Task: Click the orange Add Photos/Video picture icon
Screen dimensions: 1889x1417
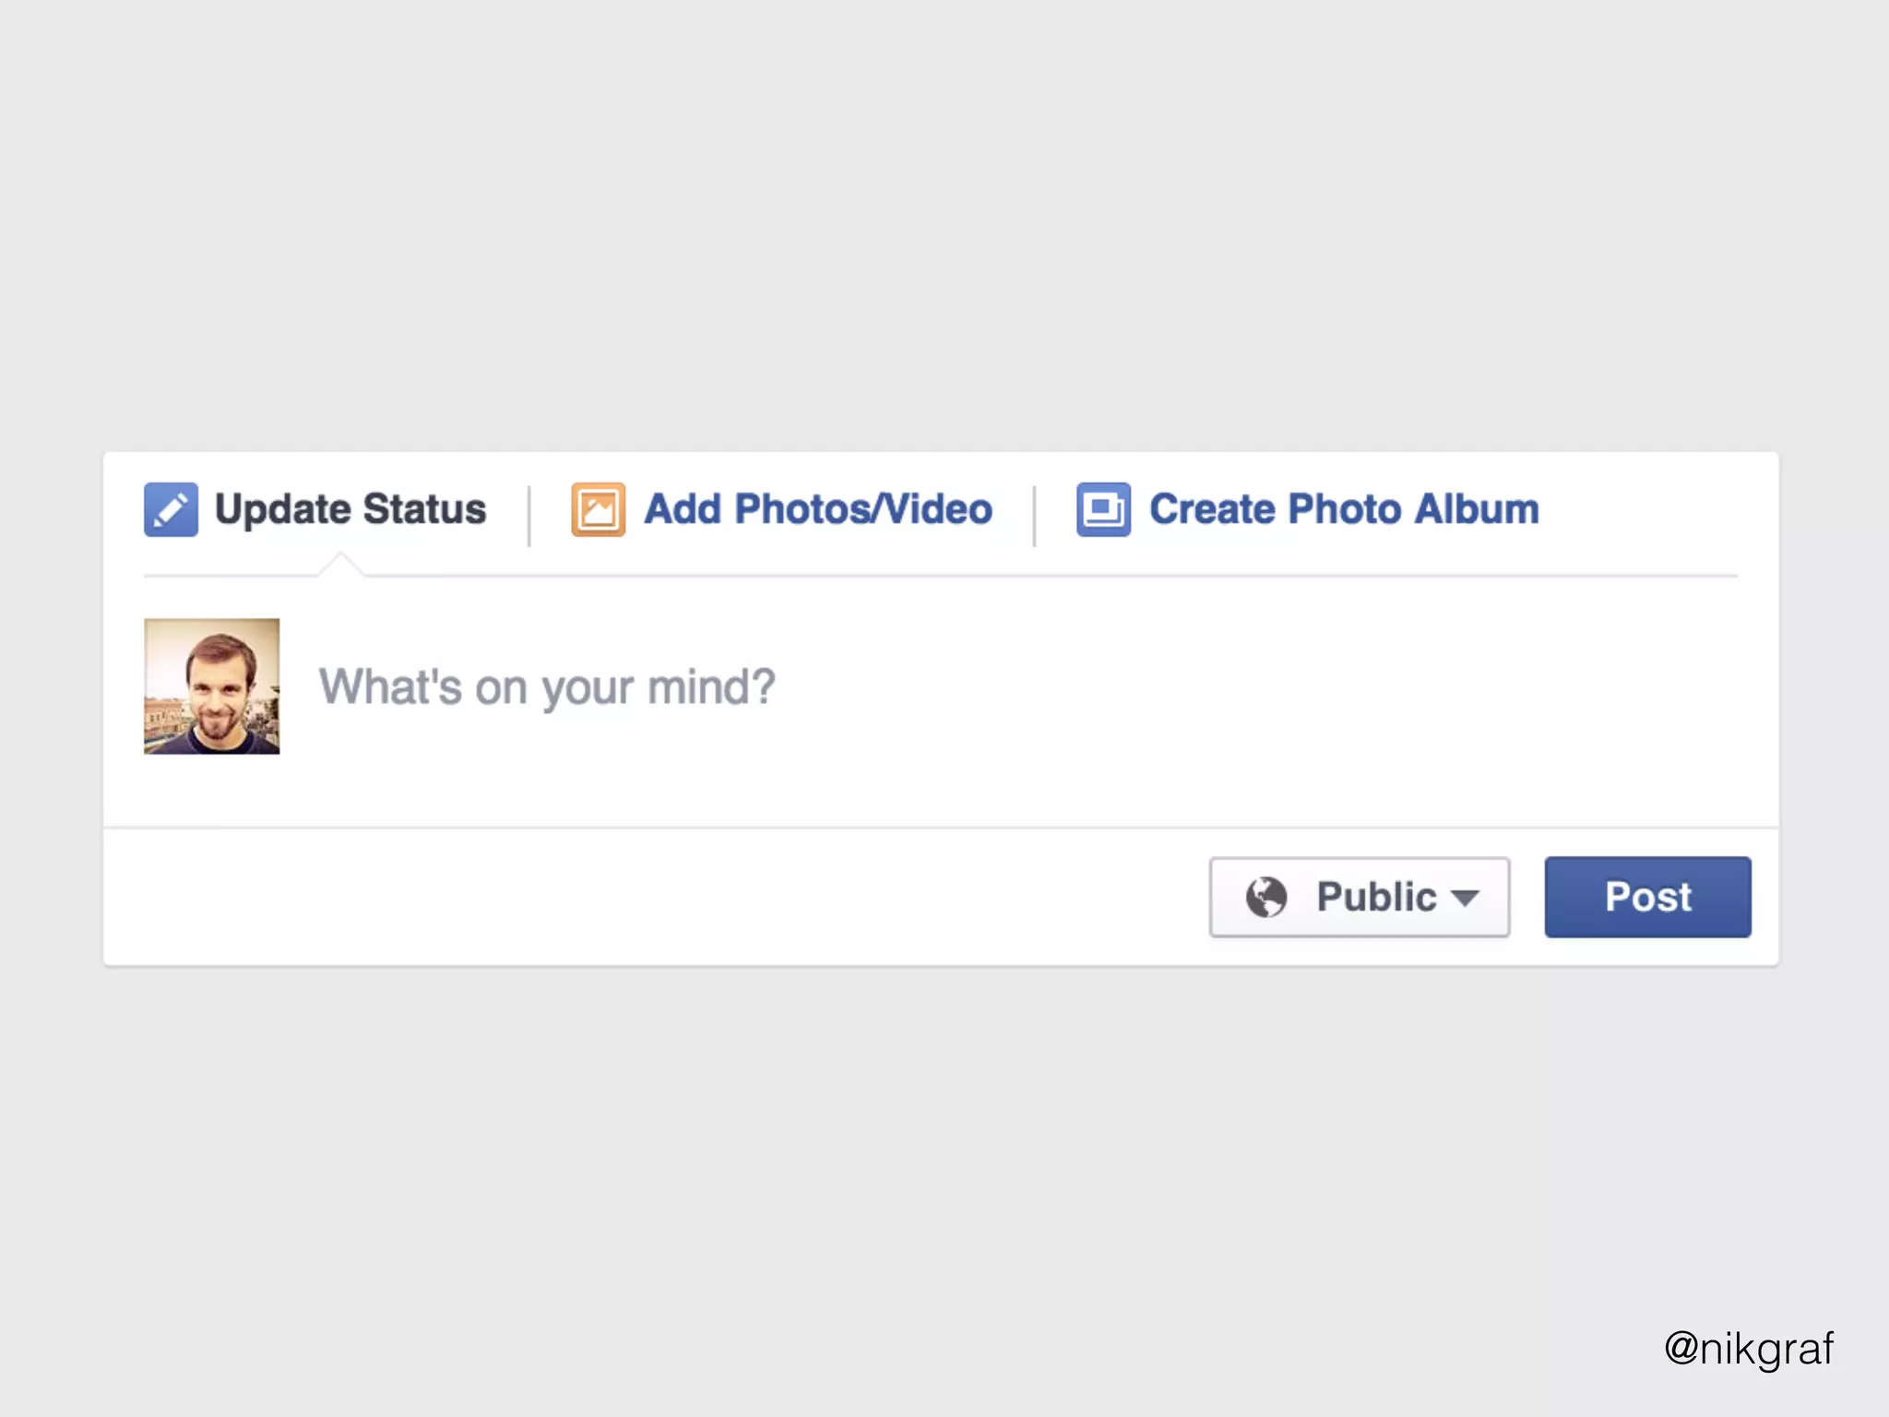Action: click(598, 509)
